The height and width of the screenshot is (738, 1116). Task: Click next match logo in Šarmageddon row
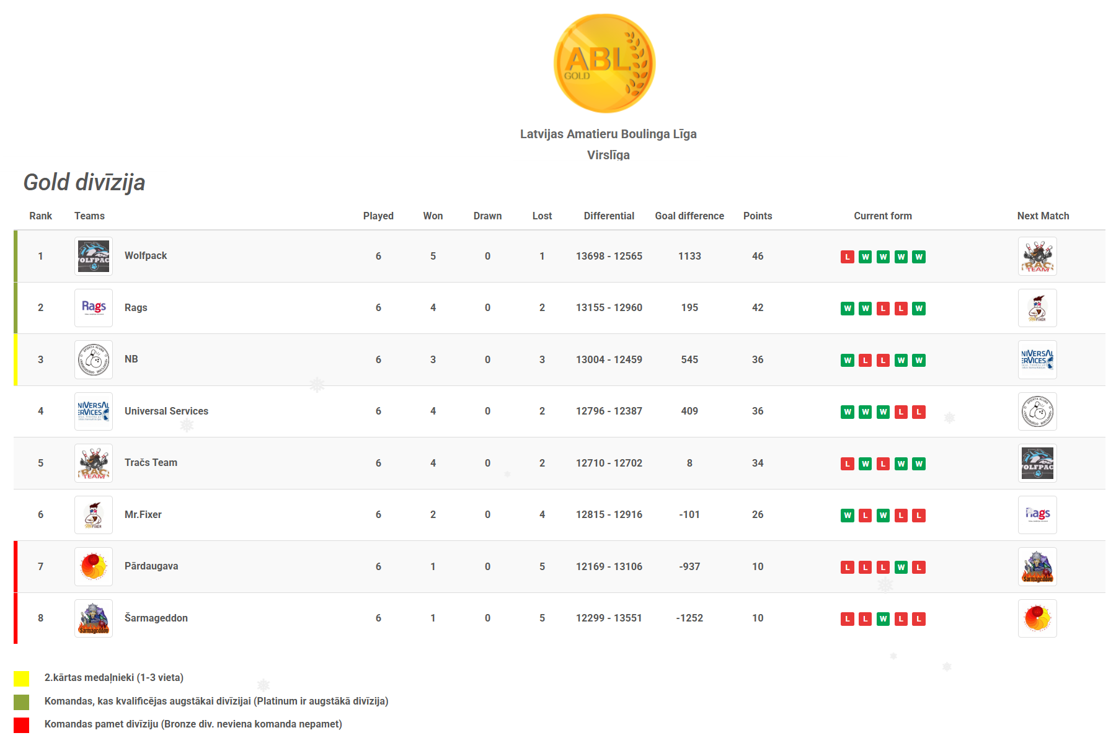[1037, 618]
